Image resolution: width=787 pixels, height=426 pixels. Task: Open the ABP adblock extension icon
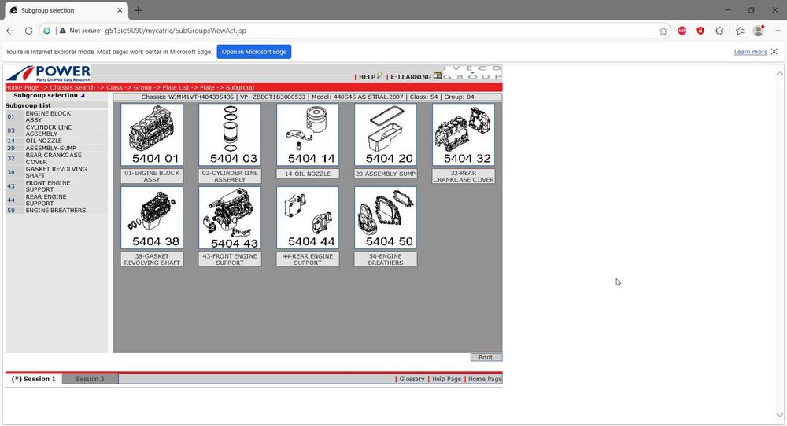pos(682,31)
